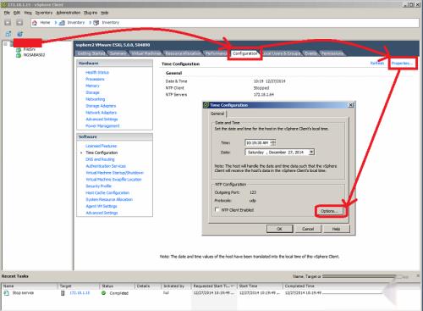Open Host Cache Configuration link
The width and height of the screenshot is (423, 311).
pyautogui.click(x=107, y=192)
